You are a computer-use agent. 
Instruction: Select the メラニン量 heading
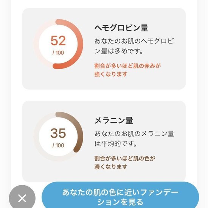click(x=114, y=120)
